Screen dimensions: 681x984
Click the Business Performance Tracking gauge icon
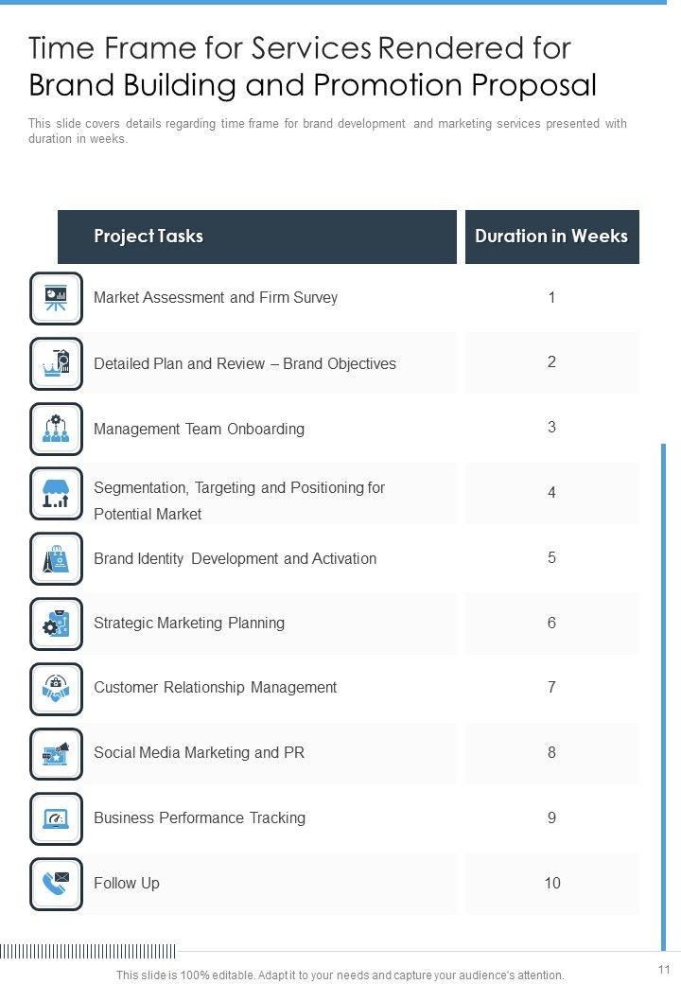click(x=56, y=818)
